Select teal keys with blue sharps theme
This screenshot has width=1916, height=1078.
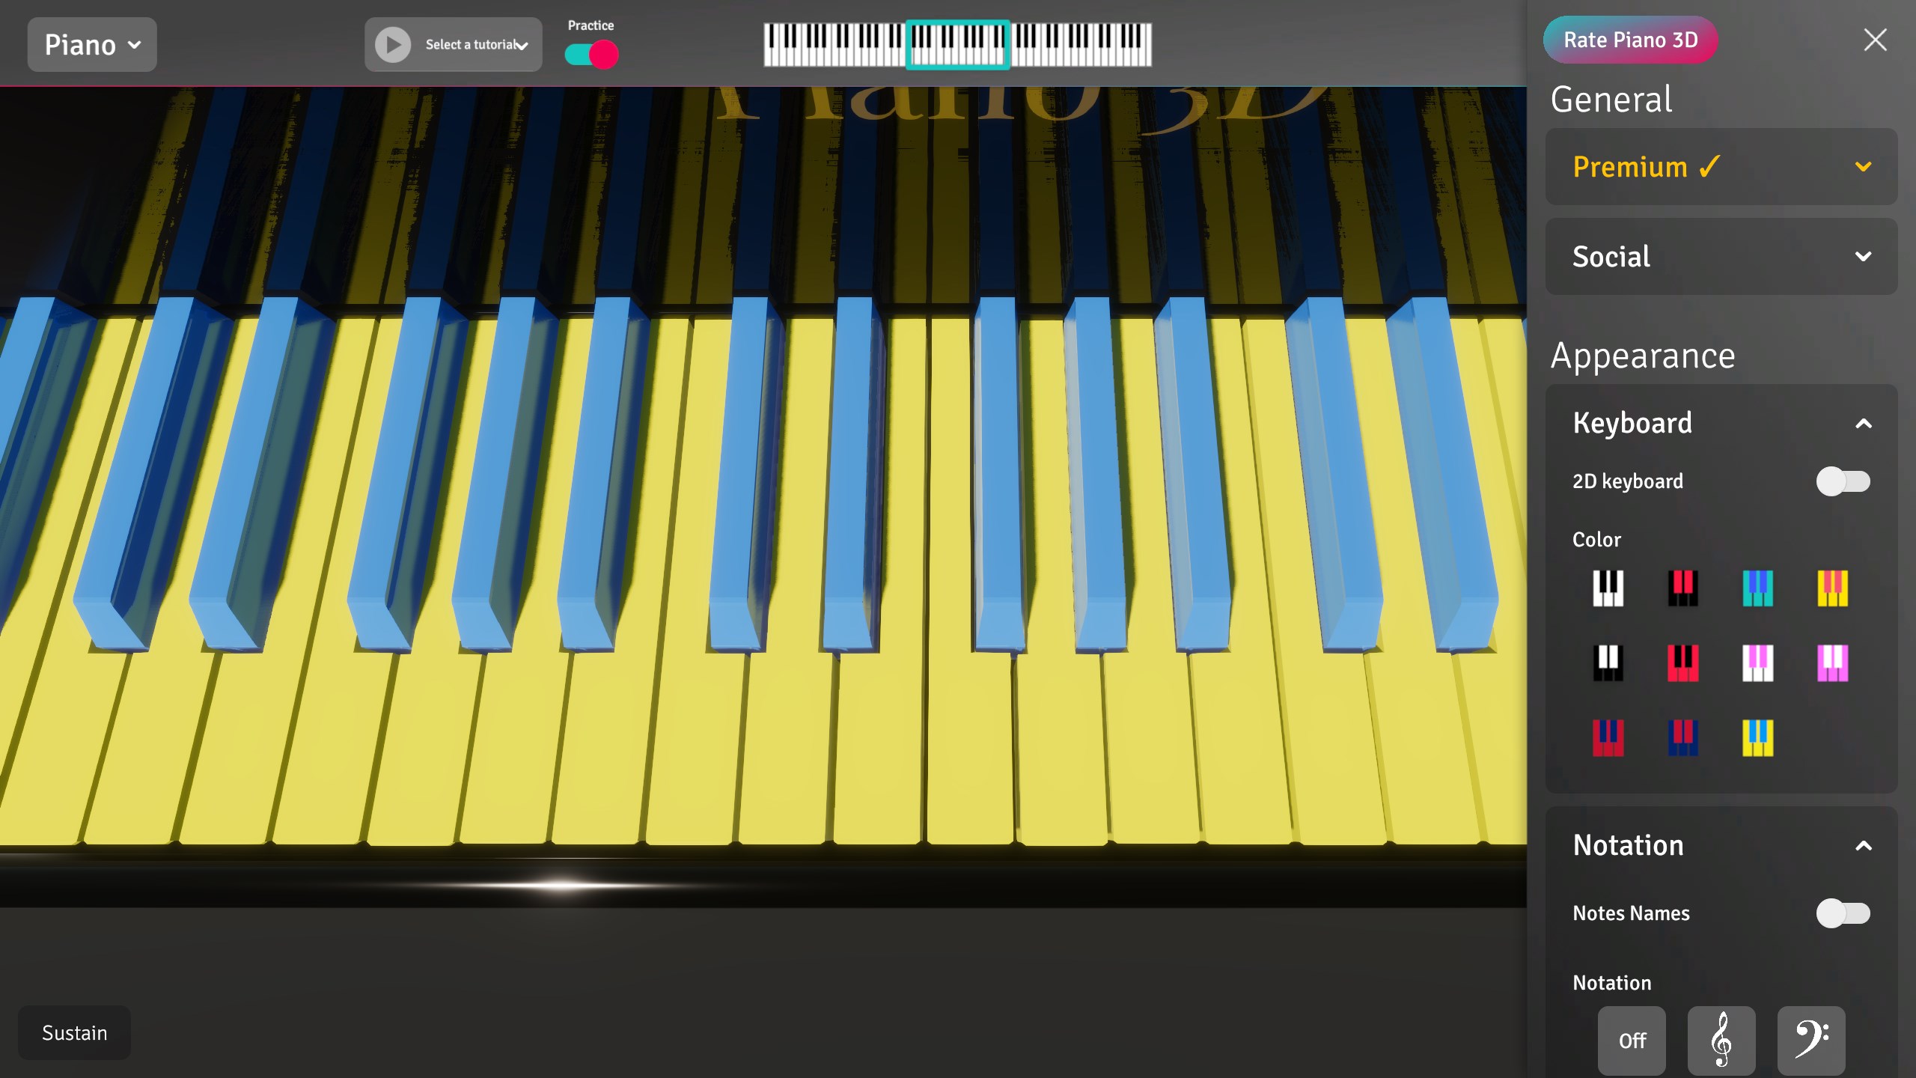point(1757,588)
